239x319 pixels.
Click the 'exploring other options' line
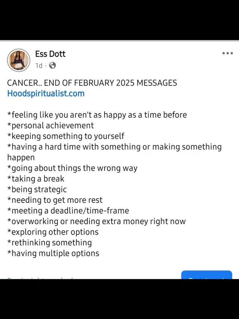(53, 232)
